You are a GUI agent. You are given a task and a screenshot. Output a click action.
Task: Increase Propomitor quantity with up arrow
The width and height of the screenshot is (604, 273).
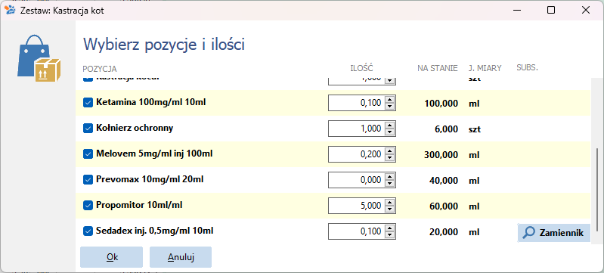pyautogui.click(x=390, y=203)
